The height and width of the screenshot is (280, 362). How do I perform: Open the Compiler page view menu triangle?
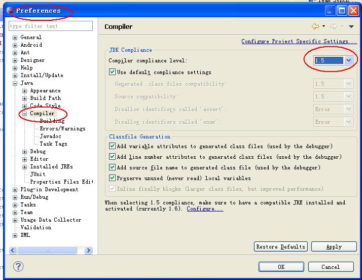pos(351,26)
